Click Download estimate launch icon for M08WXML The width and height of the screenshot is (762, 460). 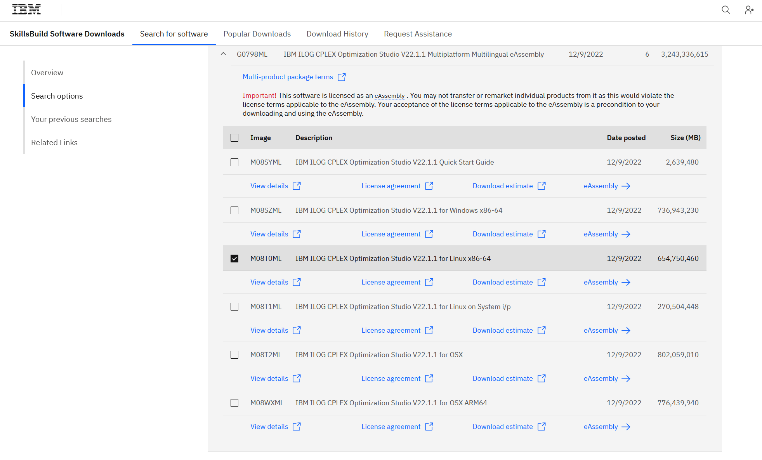542,427
